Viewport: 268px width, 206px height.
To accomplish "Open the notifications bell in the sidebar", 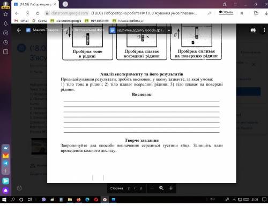I will [x=5, y=24].
